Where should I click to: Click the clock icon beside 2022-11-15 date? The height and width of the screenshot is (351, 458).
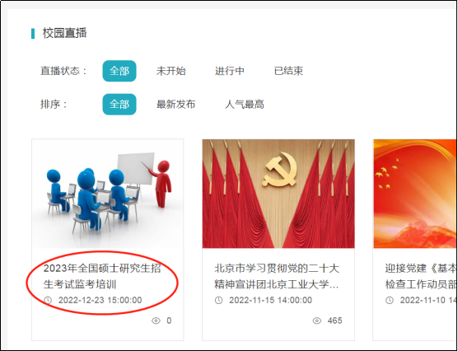pyautogui.click(x=218, y=300)
